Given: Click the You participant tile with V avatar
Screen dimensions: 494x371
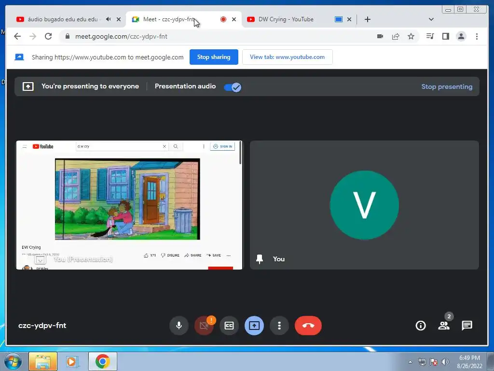Looking at the screenshot, I should coord(364,205).
